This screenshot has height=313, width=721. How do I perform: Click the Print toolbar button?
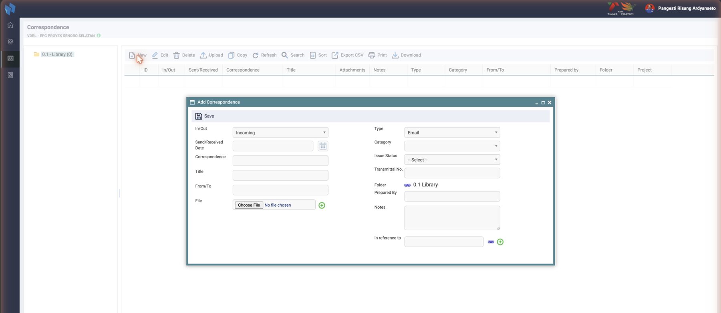tap(377, 55)
